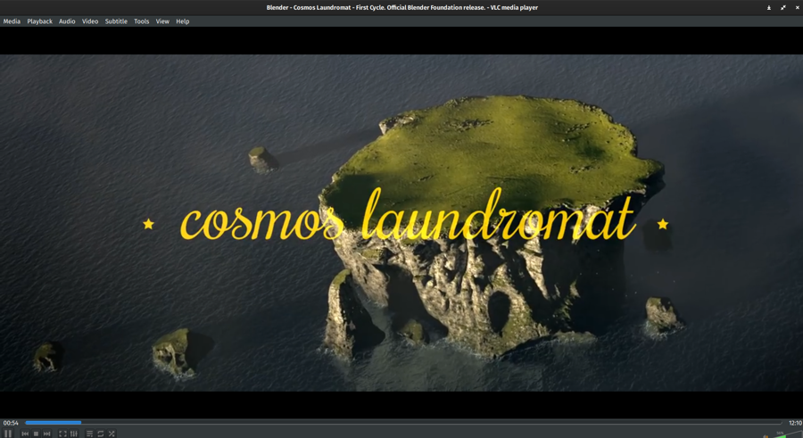Open the Playback menu

(x=39, y=21)
